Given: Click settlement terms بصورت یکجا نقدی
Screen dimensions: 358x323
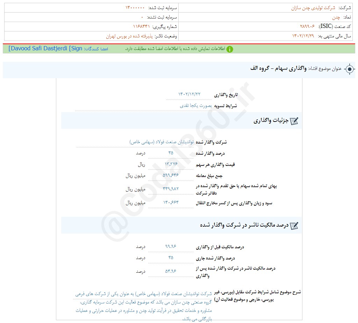Looking at the screenshot, I should point(196,105).
